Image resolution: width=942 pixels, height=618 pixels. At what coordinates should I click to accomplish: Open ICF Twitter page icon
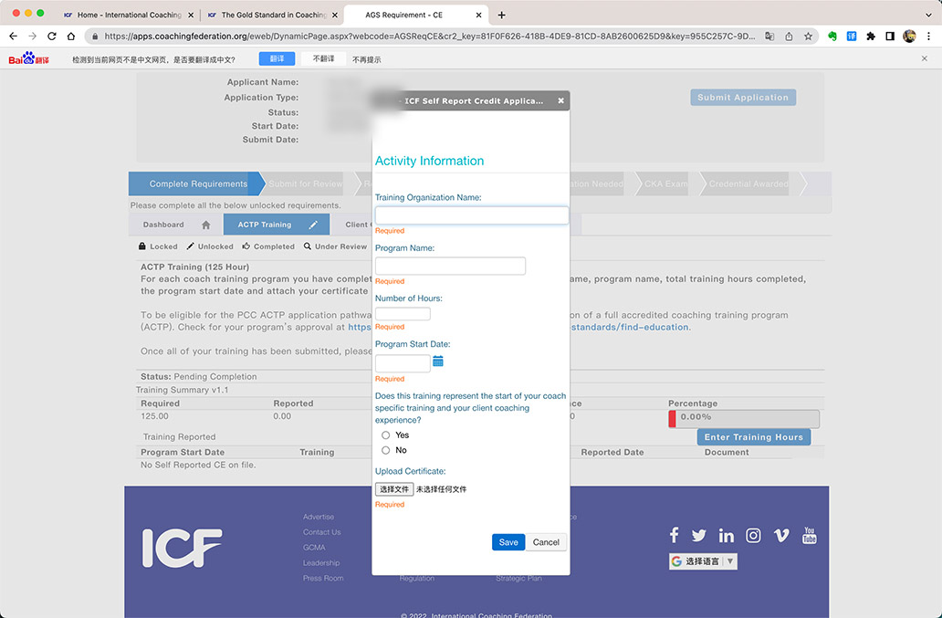(x=699, y=536)
